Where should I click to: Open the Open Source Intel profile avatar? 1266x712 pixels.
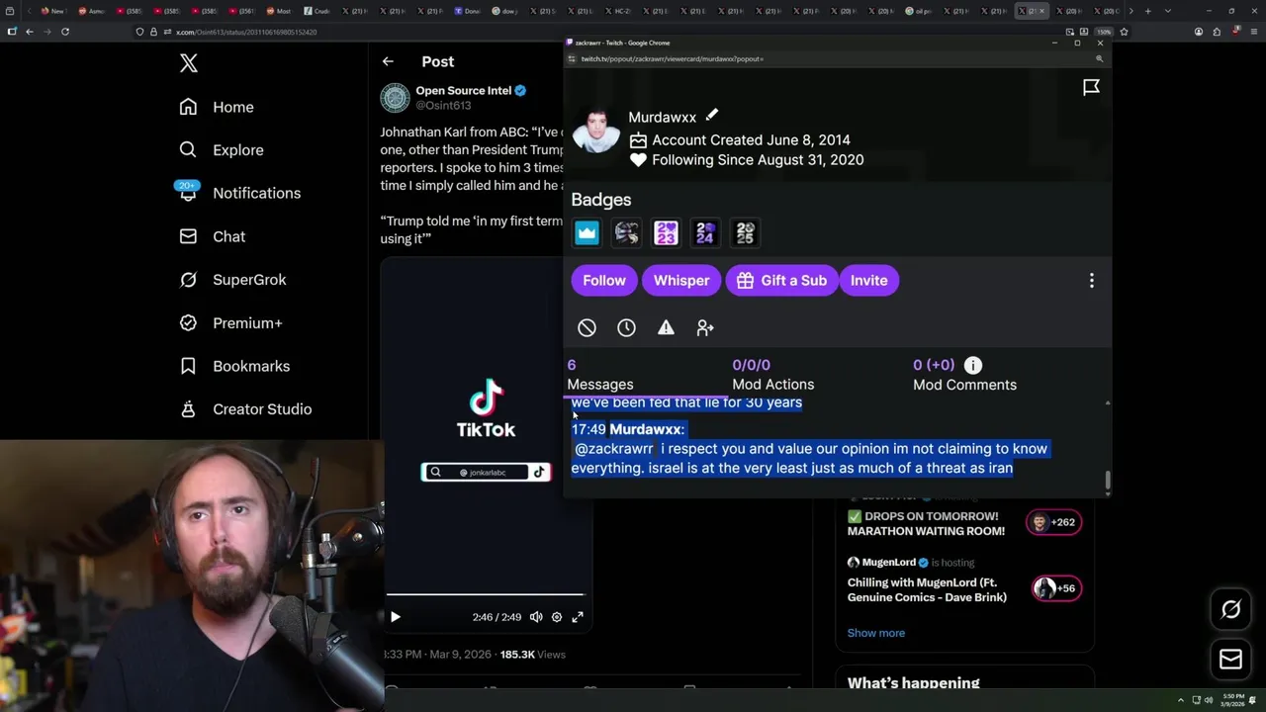click(395, 97)
